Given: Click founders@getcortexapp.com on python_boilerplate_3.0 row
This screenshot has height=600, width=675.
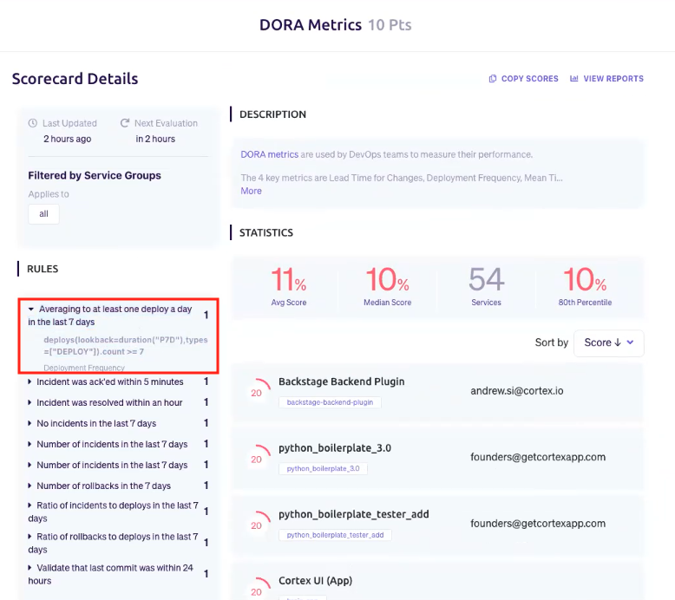Looking at the screenshot, I should [x=538, y=457].
